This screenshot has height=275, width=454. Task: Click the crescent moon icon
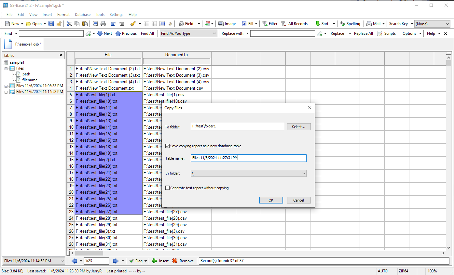point(170,24)
